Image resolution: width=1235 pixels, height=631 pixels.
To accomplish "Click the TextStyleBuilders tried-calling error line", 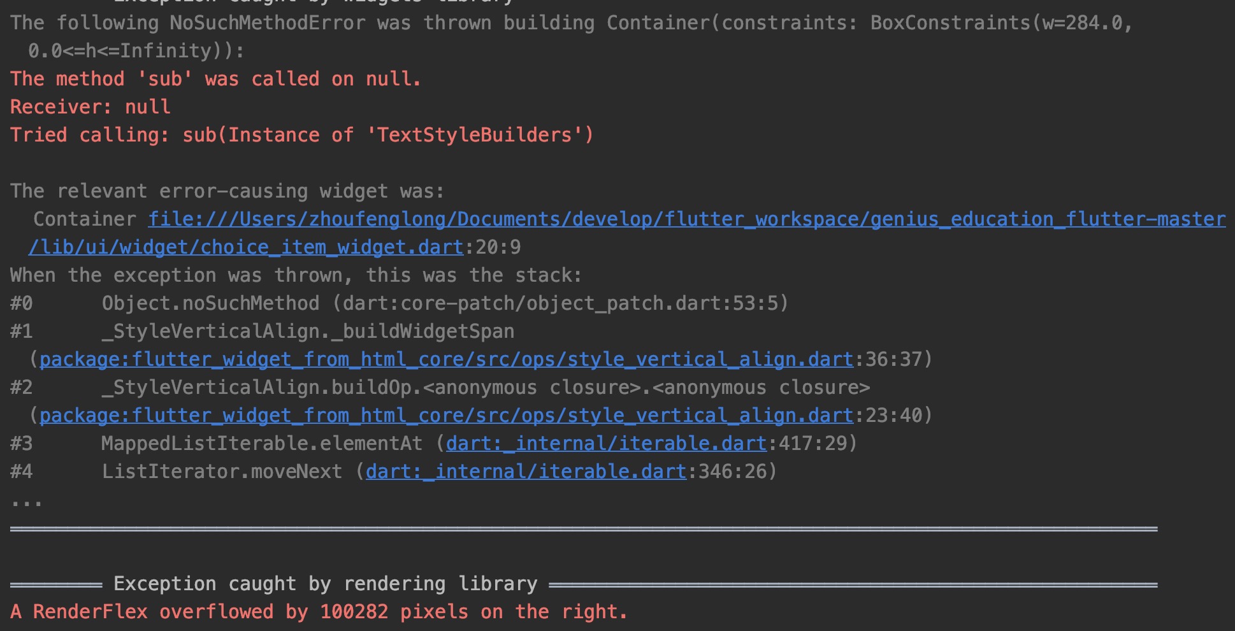I will point(301,134).
